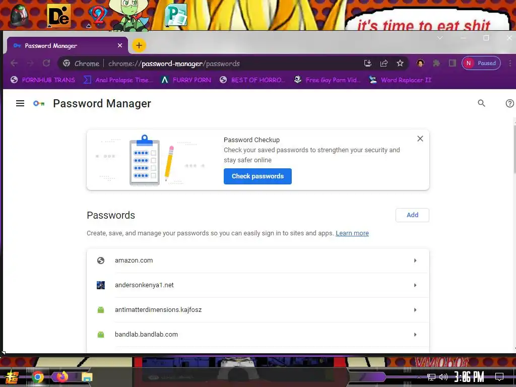Toggle the browser side panel icon
The height and width of the screenshot is (387, 516).
453,63
